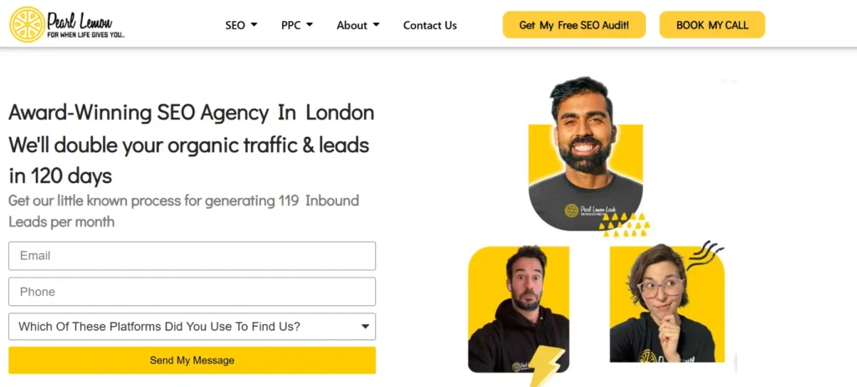Click the black squiggle lines graphic
The image size is (857, 387).
click(x=705, y=255)
